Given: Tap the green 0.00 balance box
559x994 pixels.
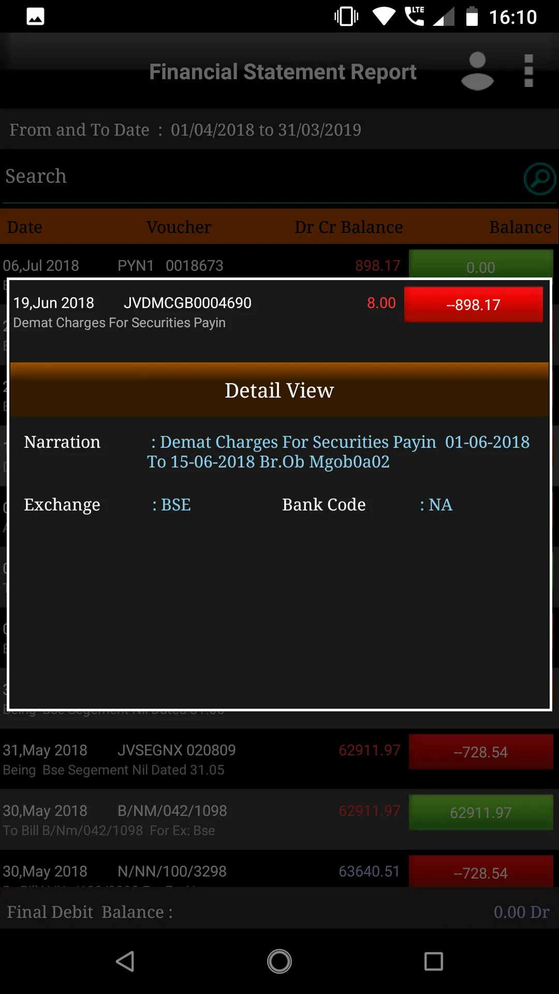Looking at the screenshot, I should (x=481, y=265).
